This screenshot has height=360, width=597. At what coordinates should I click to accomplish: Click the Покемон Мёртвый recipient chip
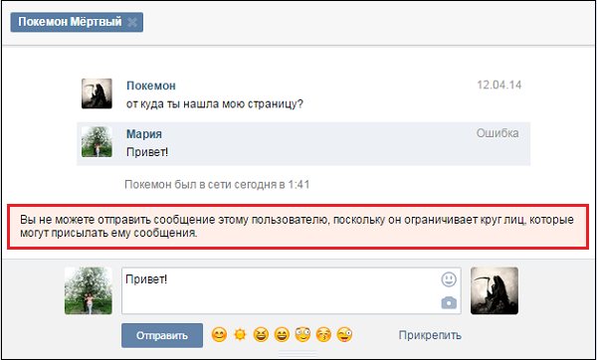(x=77, y=22)
